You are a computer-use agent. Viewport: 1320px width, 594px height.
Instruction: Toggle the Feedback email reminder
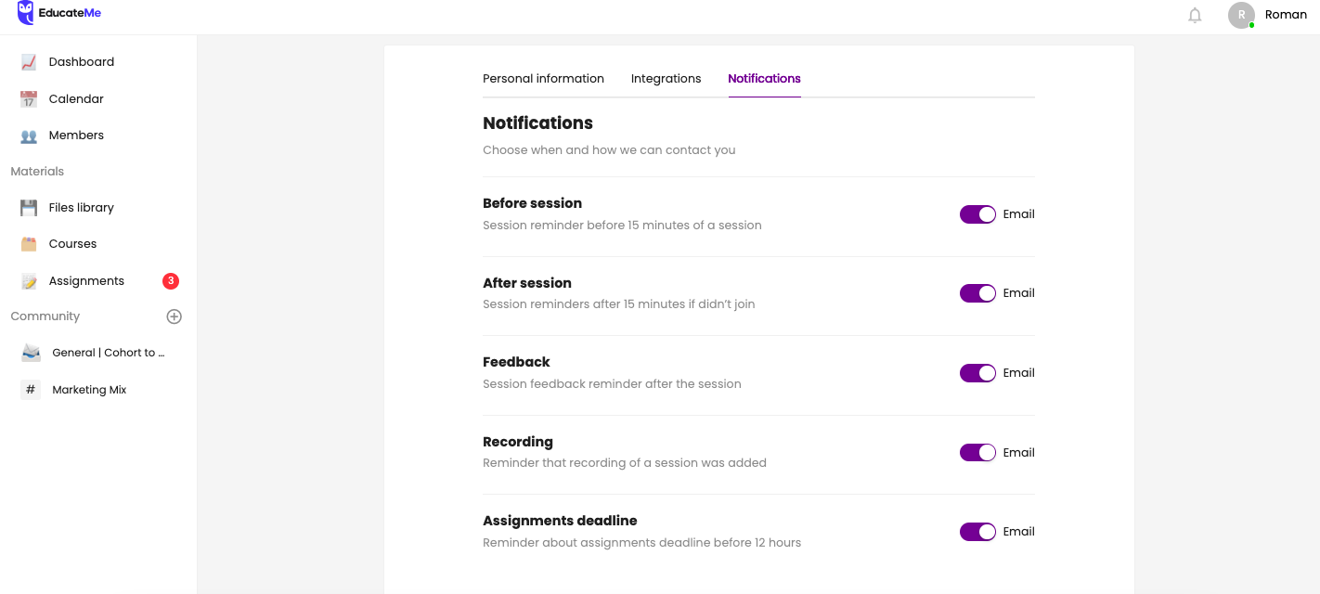pyautogui.click(x=977, y=372)
